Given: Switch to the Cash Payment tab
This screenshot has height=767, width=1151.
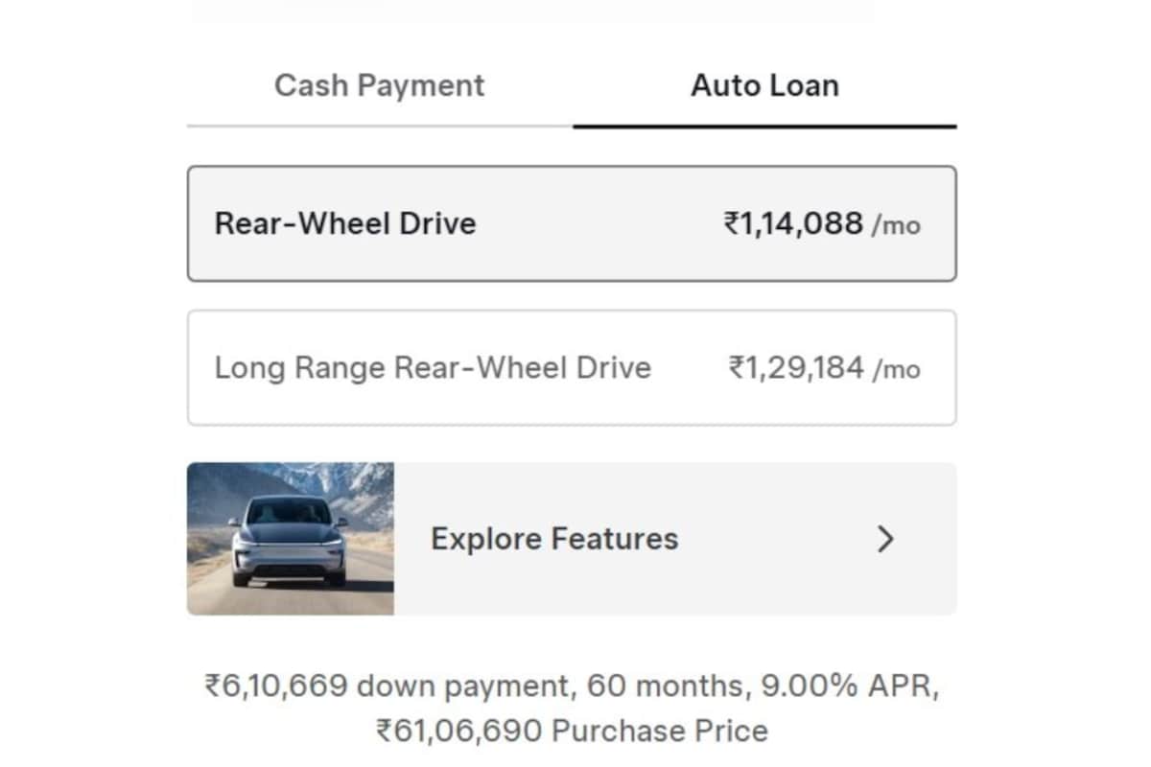Looking at the screenshot, I should click(x=380, y=85).
